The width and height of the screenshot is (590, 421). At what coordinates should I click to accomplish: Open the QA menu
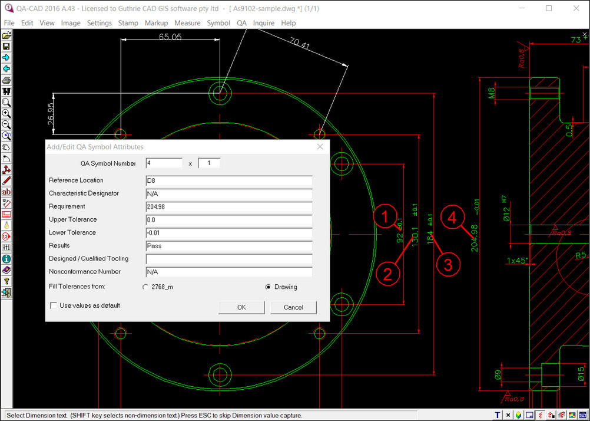241,23
